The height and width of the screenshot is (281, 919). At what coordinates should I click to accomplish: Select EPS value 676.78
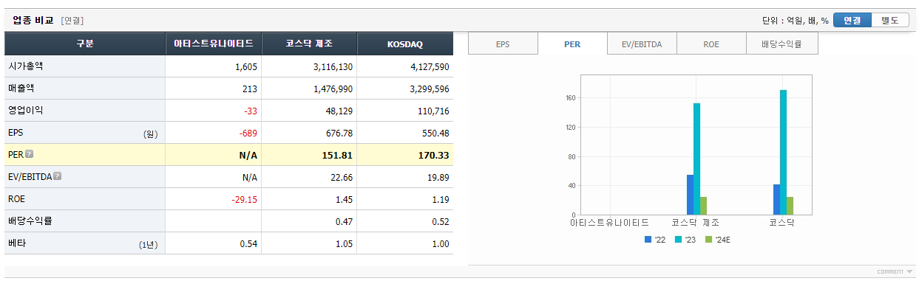[x=340, y=133]
